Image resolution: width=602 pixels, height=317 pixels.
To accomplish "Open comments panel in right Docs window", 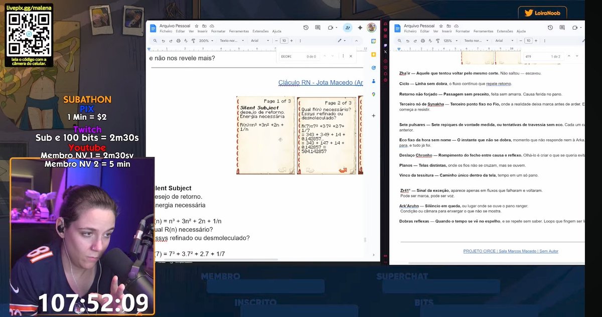I will [x=562, y=28].
